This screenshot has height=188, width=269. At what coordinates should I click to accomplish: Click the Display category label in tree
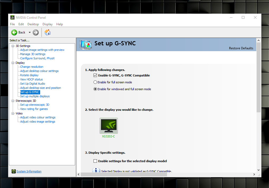(20, 63)
